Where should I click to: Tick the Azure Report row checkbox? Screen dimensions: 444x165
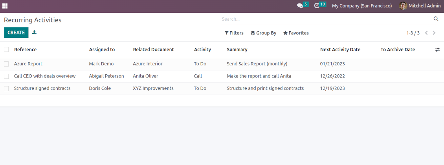[6, 64]
